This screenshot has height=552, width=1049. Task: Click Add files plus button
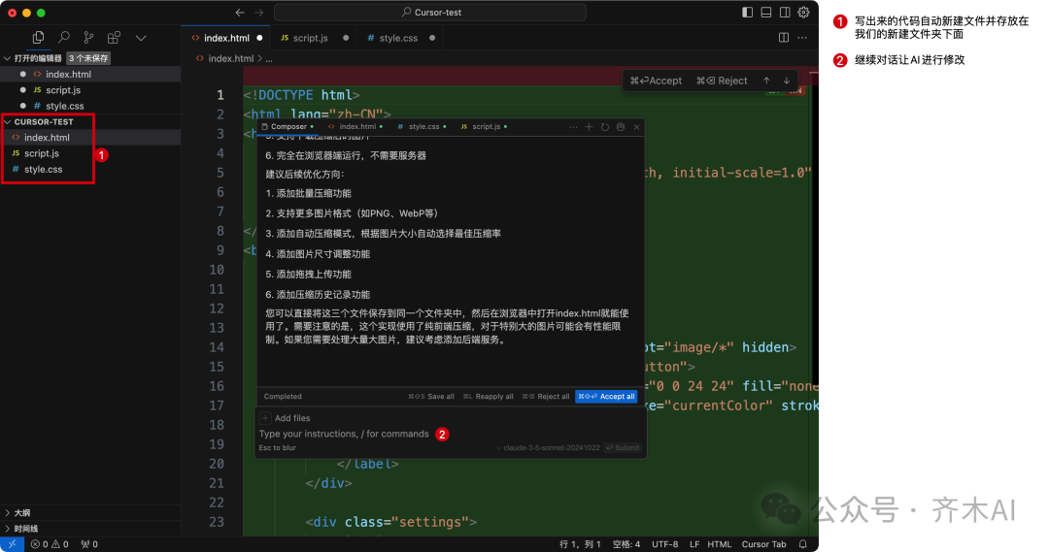[265, 418]
